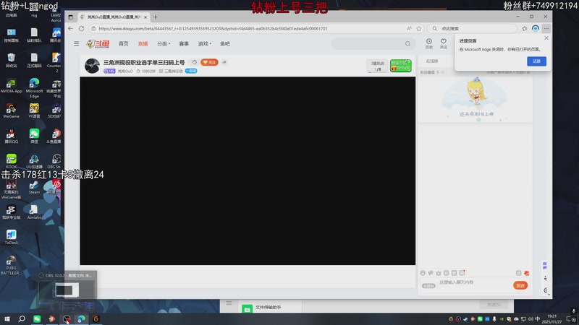Open the Microsoft Edge desktop shortcut

pos(34,88)
